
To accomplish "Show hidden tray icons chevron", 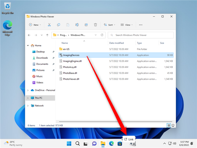I will click(x=164, y=143).
